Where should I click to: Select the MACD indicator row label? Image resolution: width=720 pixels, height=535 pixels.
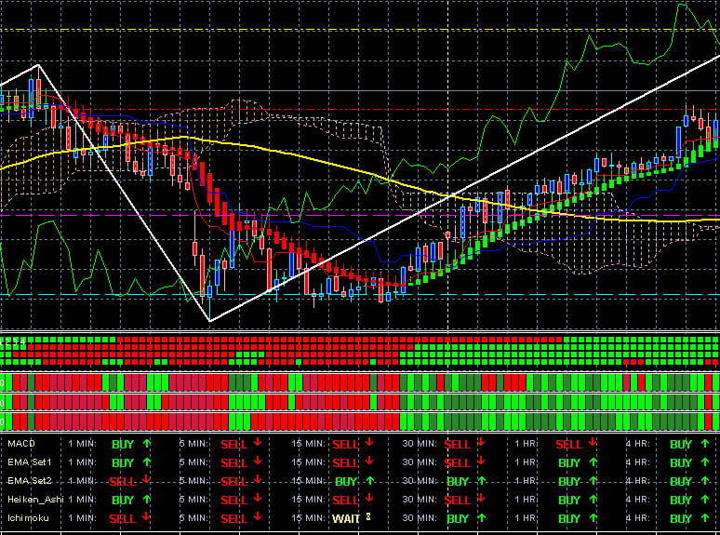point(20,445)
